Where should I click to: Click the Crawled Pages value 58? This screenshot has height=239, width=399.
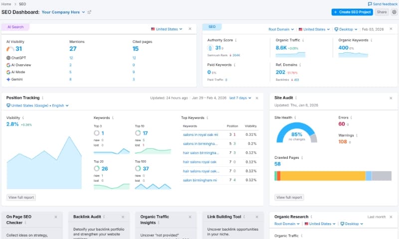[x=277, y=164]
